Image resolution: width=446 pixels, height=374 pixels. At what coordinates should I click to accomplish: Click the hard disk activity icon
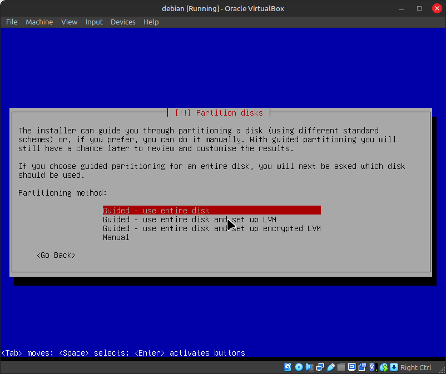[x=288, y=367]
